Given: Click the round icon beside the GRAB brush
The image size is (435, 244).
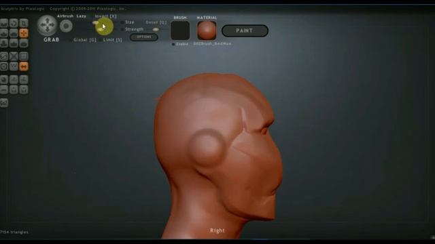Looking at the screenshot, I should (66, 26).
